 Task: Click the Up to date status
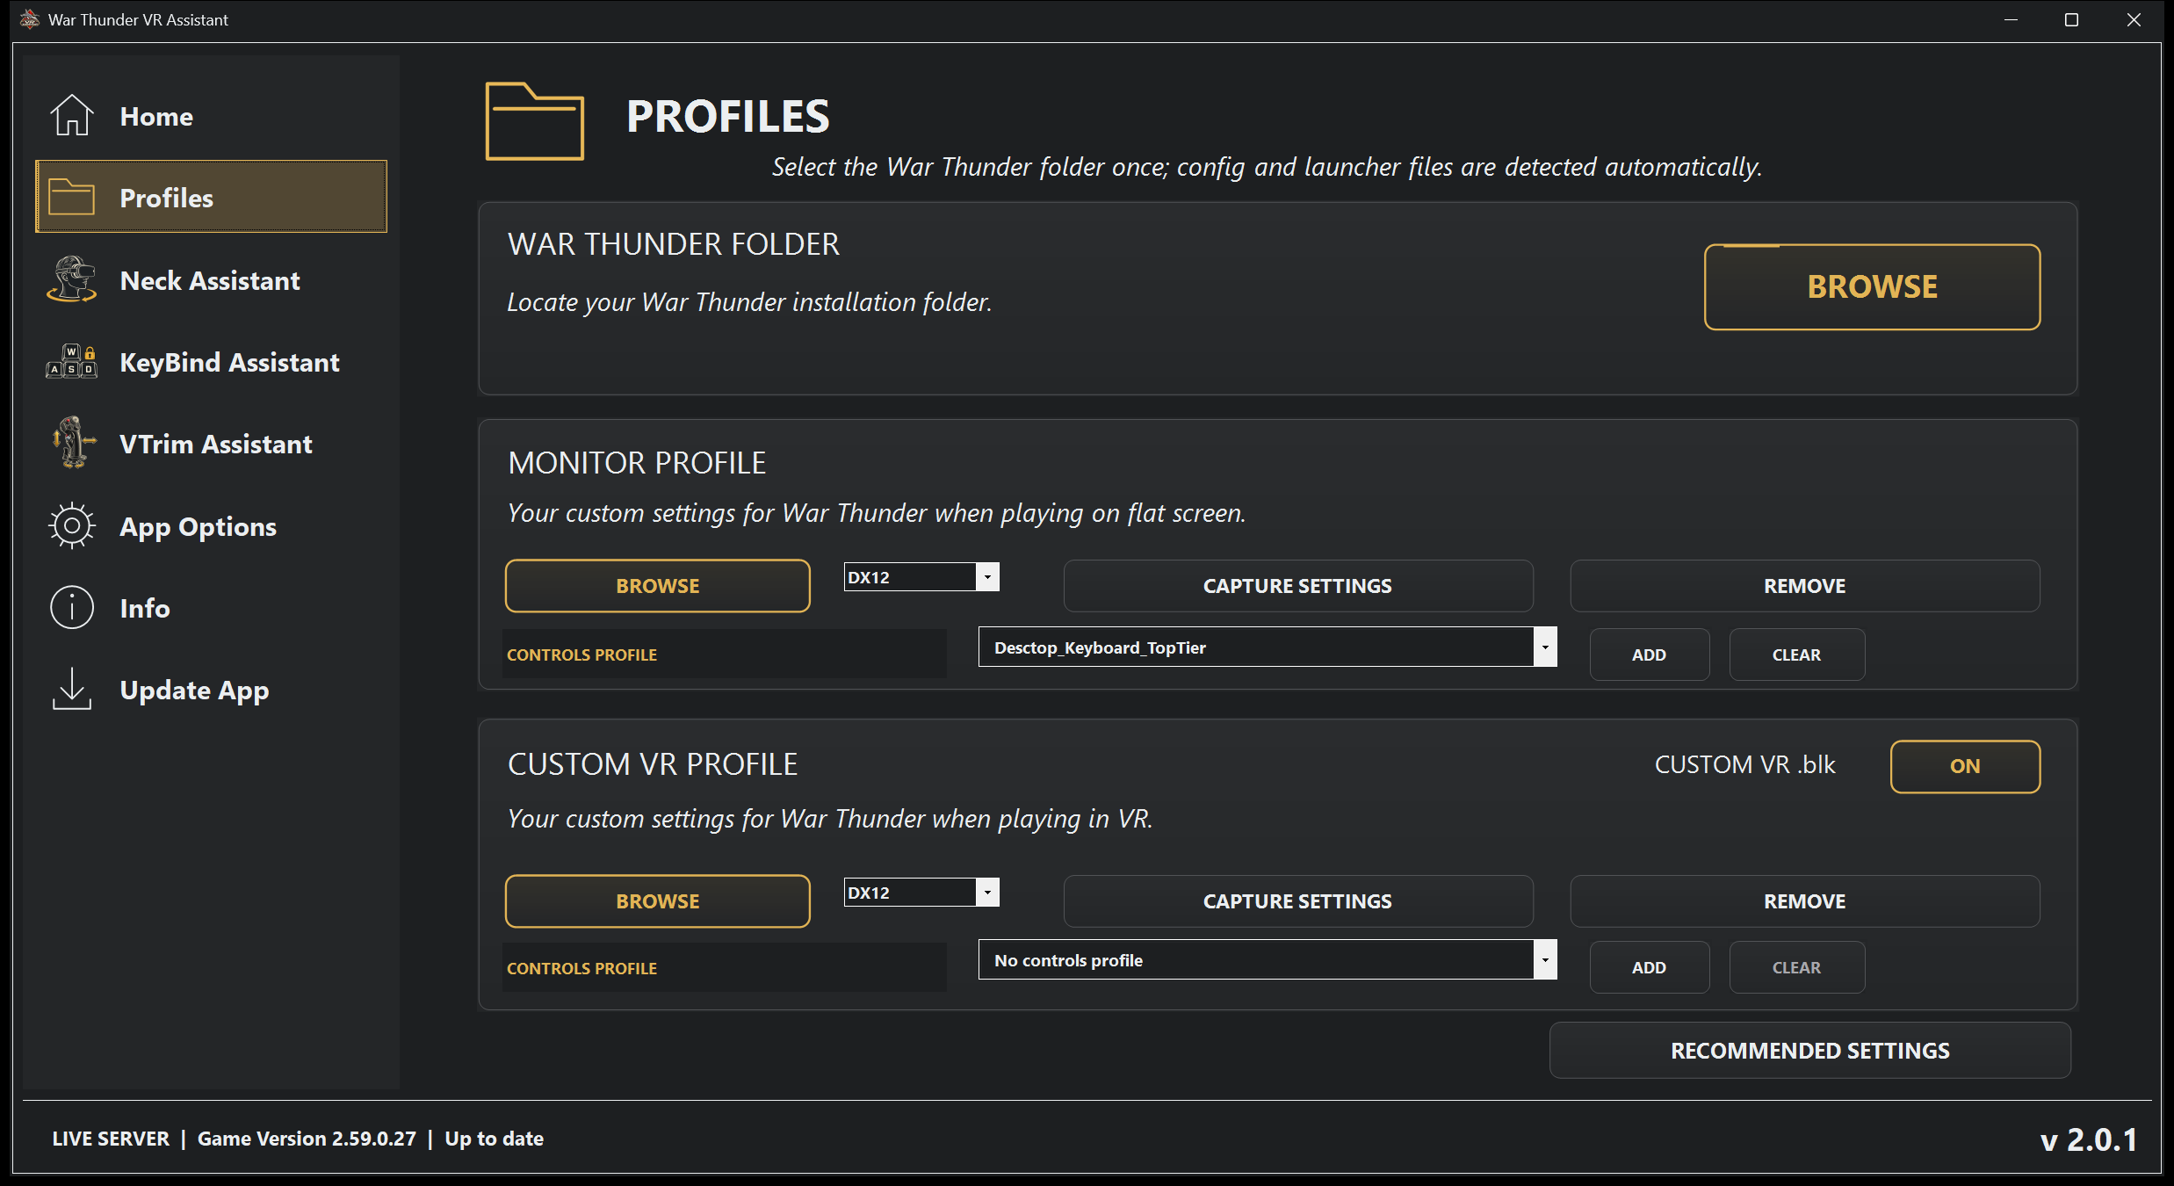click(x=494, y=1139)
